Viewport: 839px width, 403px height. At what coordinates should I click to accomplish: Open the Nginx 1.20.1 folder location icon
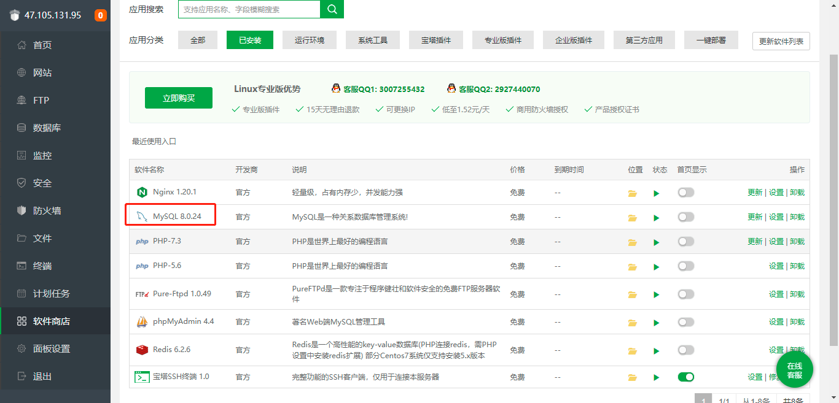coord(632,193)
